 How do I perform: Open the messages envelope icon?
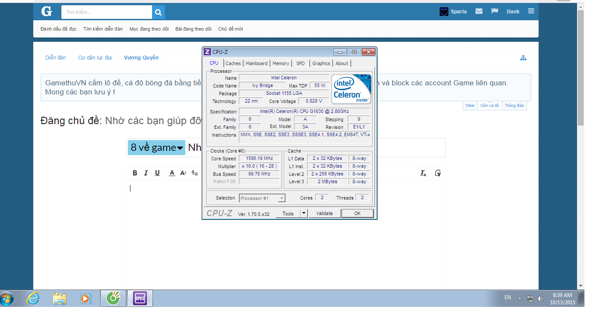pos(479,11)
